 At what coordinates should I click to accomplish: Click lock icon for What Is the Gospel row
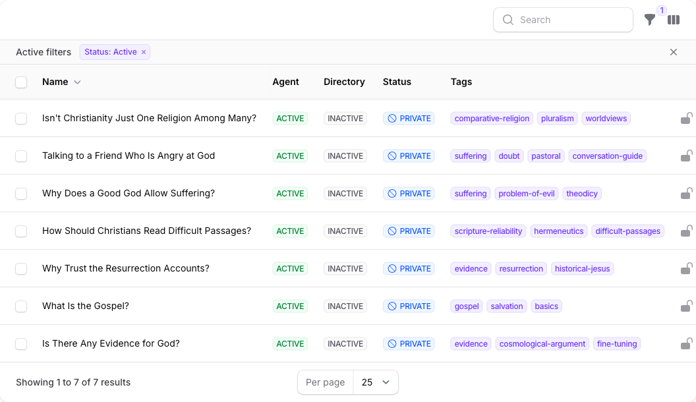pos(686,306)
